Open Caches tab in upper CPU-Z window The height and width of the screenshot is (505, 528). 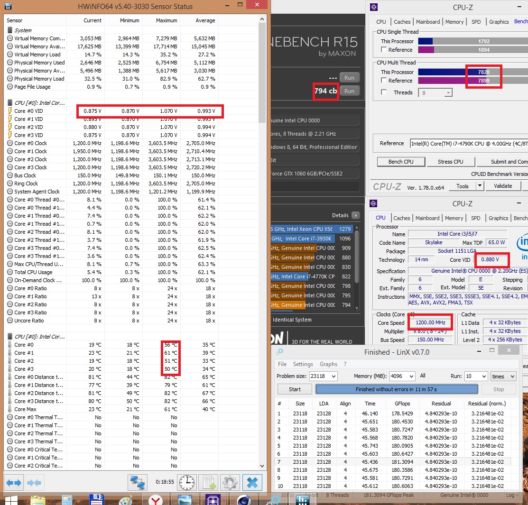pos(402,21)
